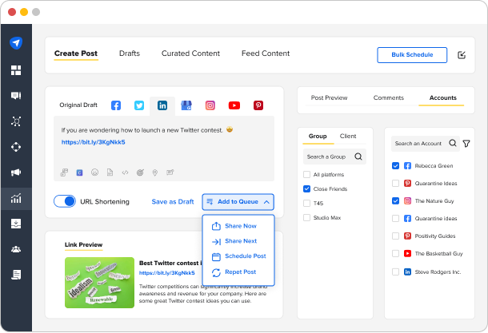Check the T45 group checkbox
Viewport: 488px width, 333px height.
pos(306,203)
